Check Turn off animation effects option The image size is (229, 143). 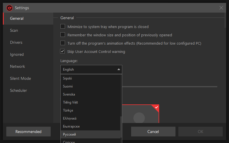pos(63,43)
